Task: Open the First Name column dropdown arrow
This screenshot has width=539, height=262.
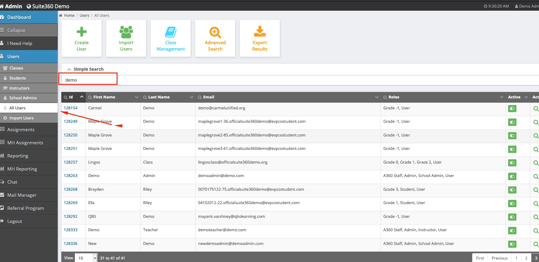Action: click(137, 97)
